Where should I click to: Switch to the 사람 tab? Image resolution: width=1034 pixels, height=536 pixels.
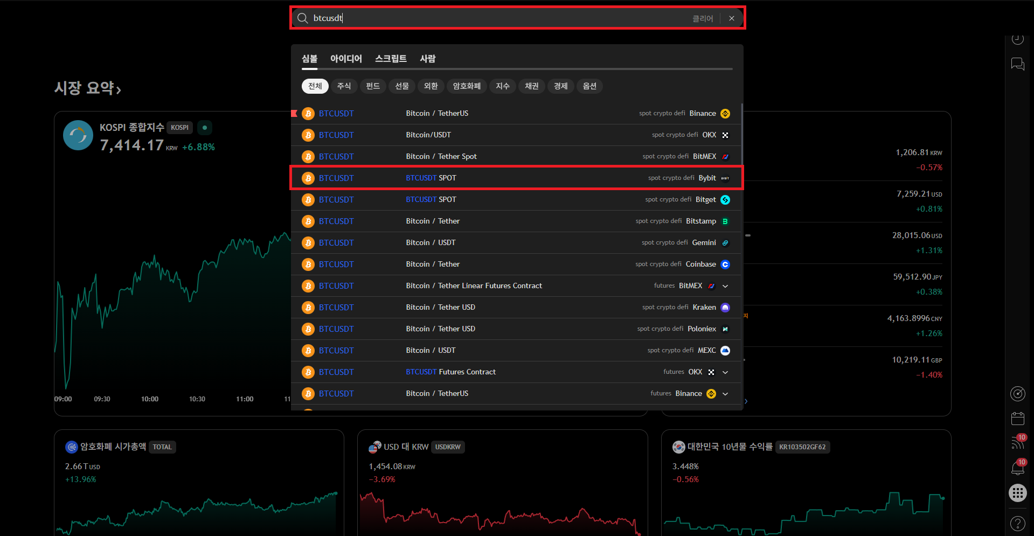pyautogui.click(x=428, y=59)
